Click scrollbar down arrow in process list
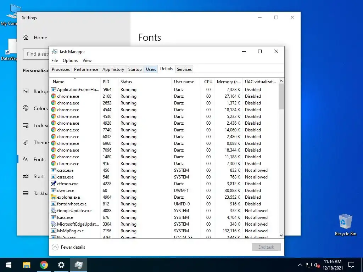Screen dimensions: 363x272 tap(281, 236)
